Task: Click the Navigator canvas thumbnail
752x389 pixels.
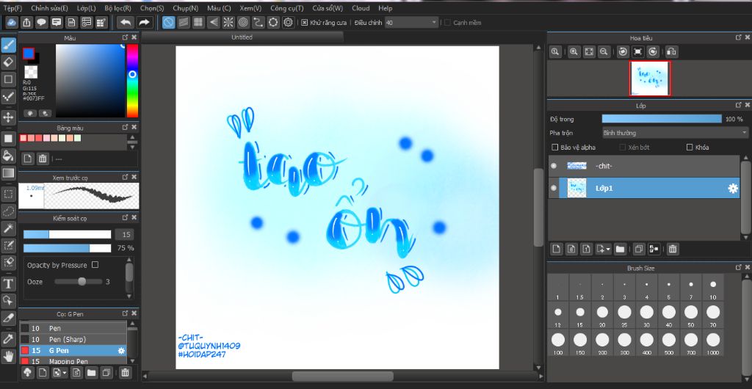Action: (x=650, y=78)
